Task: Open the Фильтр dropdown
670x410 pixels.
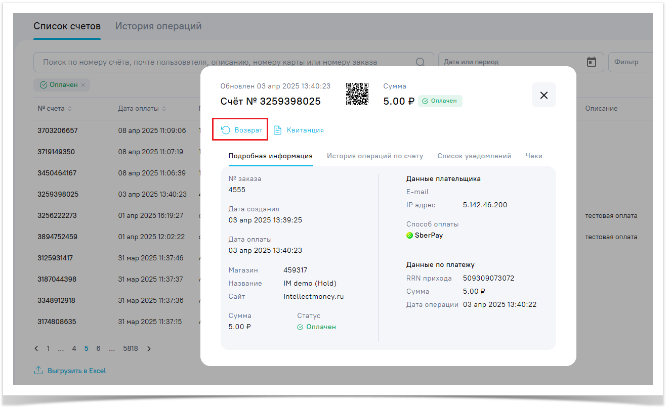Action: point(630,62)
